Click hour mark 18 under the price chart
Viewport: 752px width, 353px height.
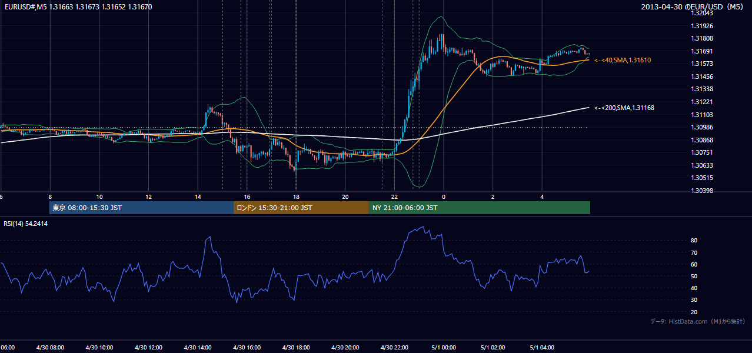tap(296, 197)
